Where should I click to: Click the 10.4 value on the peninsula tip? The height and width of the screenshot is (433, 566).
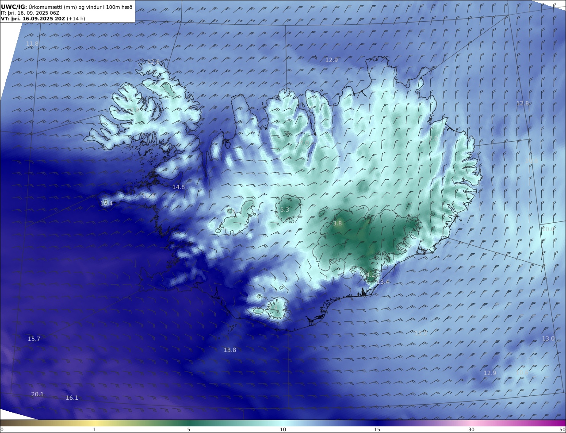pos(107,204)
